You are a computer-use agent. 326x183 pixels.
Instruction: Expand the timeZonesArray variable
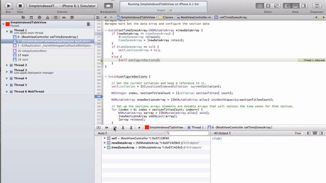point(105,147)
